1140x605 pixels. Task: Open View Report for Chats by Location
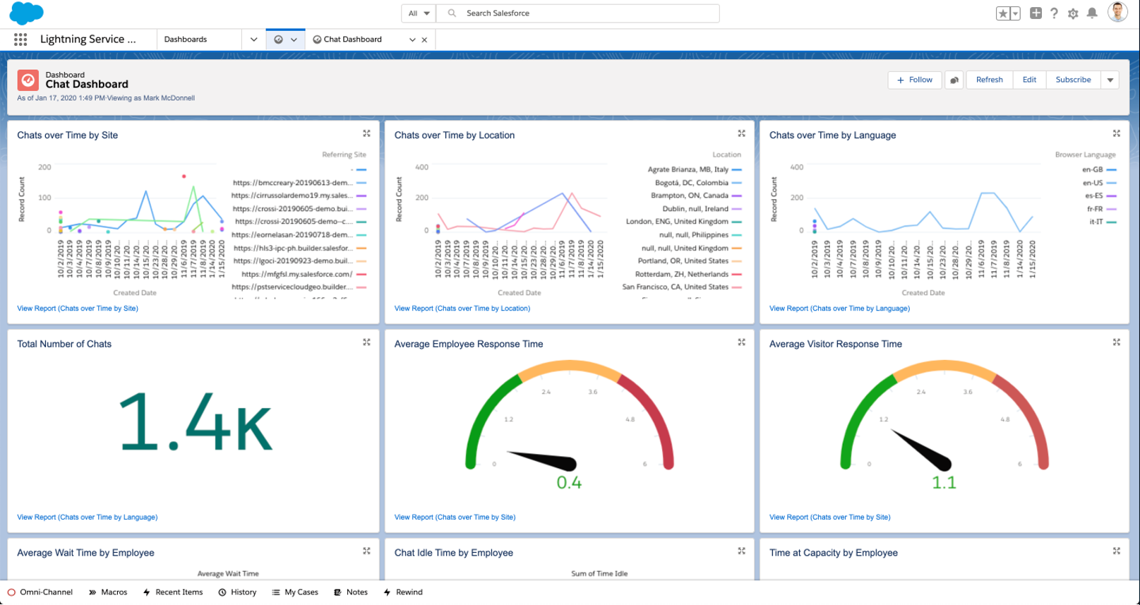[462, 309]
